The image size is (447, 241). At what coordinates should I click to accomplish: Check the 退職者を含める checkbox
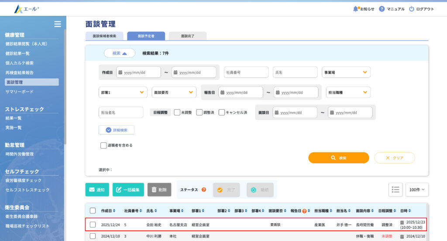click(103, 145)
